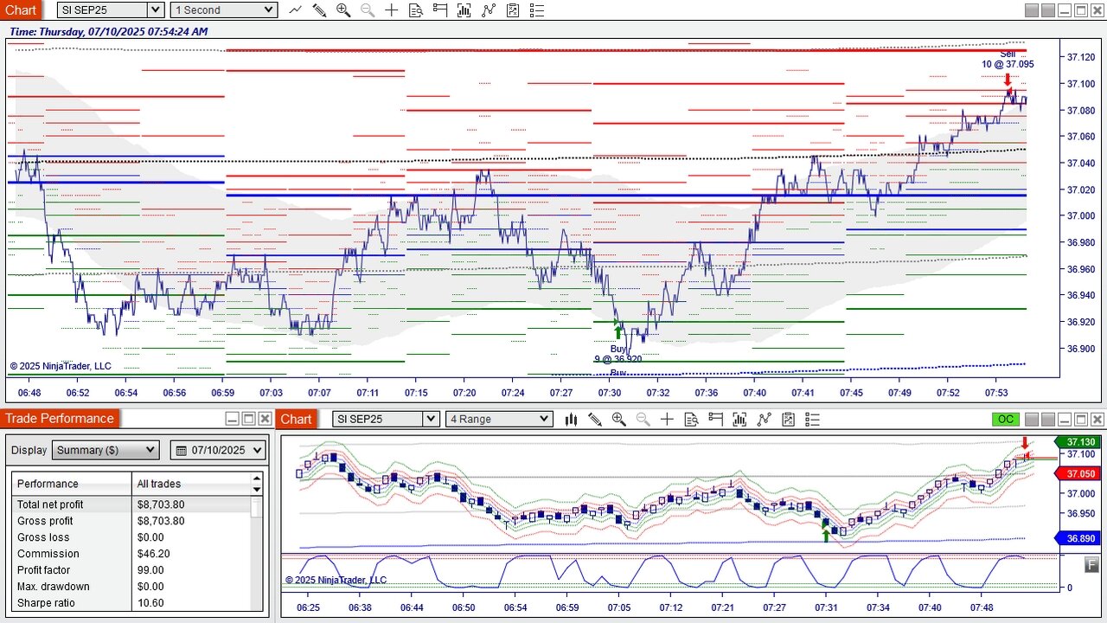Open candlestick bar type in 4 Range chart
This screenshot has height=623, width=1107.
[571, 419]
